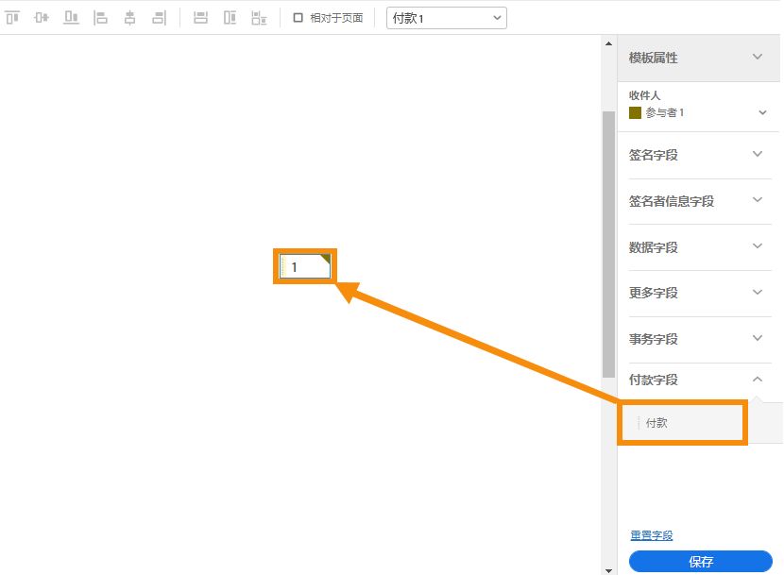Open the 更多字段 panel section
The image size is (784, 575).
[x=699, y=293]
